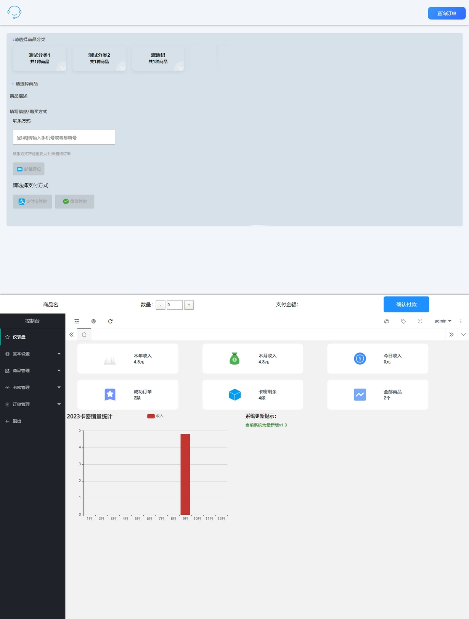Click the globe icon in admin toolbar

click(93, 321)
